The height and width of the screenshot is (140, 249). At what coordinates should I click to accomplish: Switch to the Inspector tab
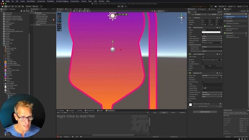[x=191, y=9]
